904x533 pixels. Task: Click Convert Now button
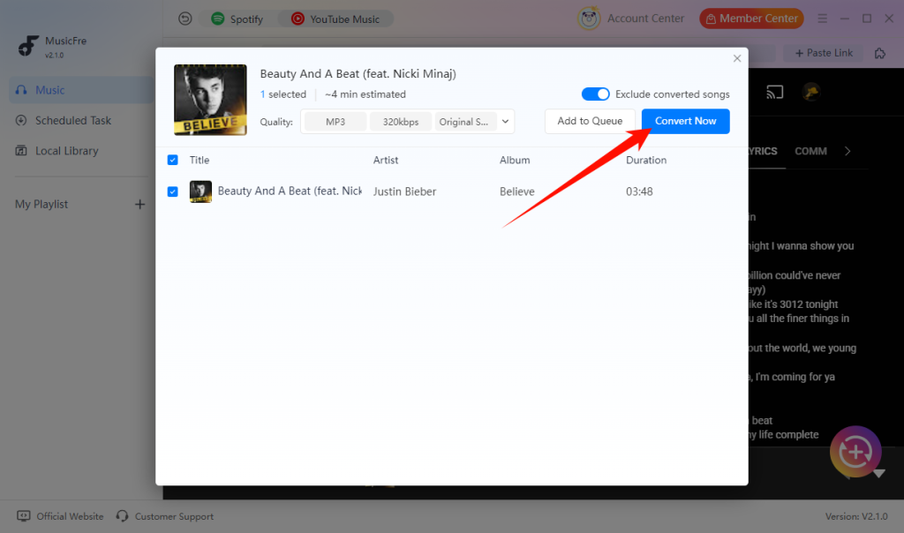pos(685,121)
